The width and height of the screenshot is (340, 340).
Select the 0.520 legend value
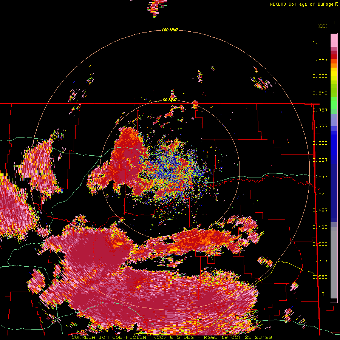(x=320, y=194)
